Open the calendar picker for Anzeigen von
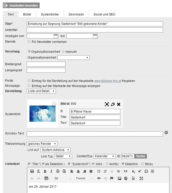 click(x=56, y=36)
